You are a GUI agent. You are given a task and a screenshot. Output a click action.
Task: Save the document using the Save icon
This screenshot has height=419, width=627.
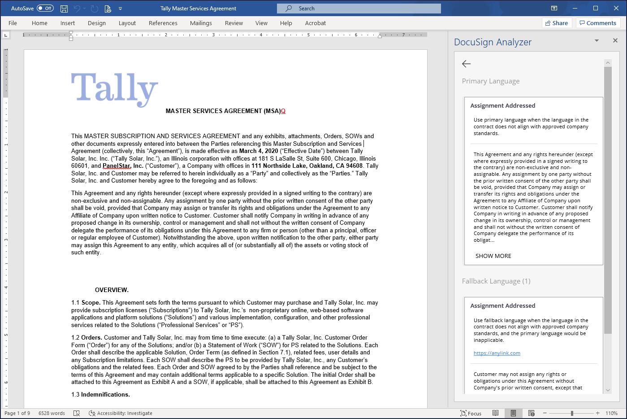click(x=63, y=8)
